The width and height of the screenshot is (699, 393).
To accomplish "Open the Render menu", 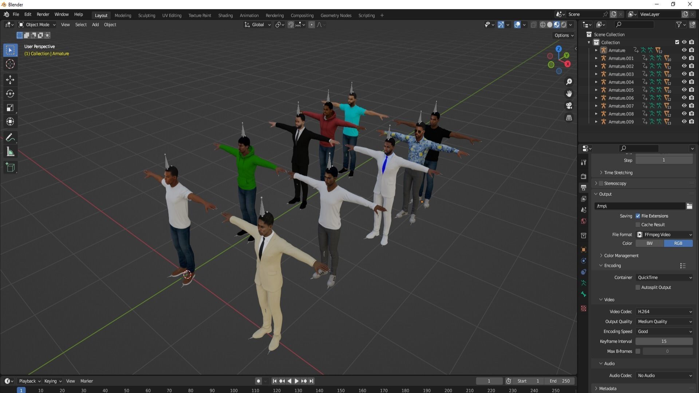I will (43, 14).
